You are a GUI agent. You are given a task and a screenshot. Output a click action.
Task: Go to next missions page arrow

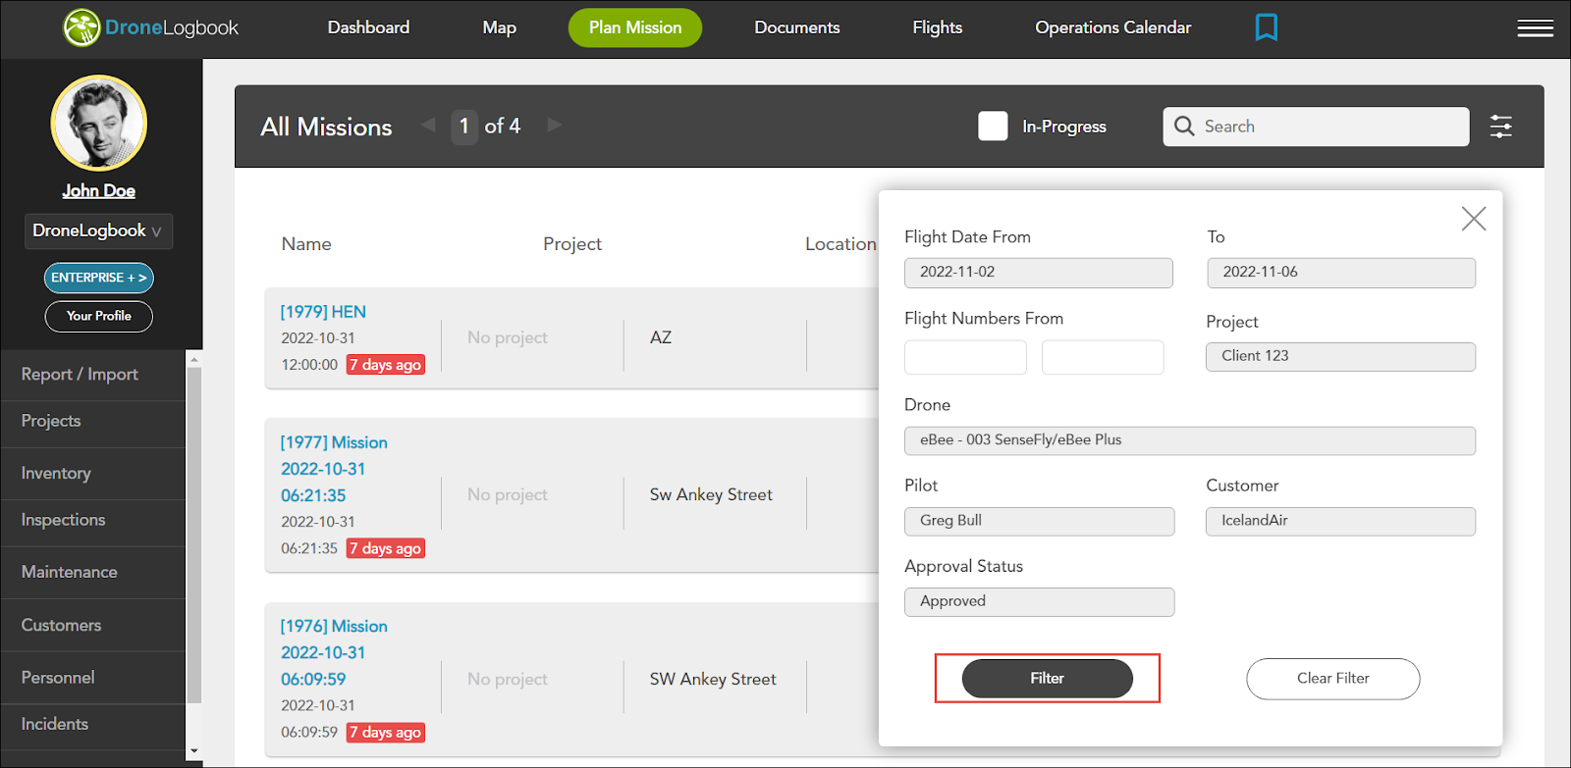point(555,125)
